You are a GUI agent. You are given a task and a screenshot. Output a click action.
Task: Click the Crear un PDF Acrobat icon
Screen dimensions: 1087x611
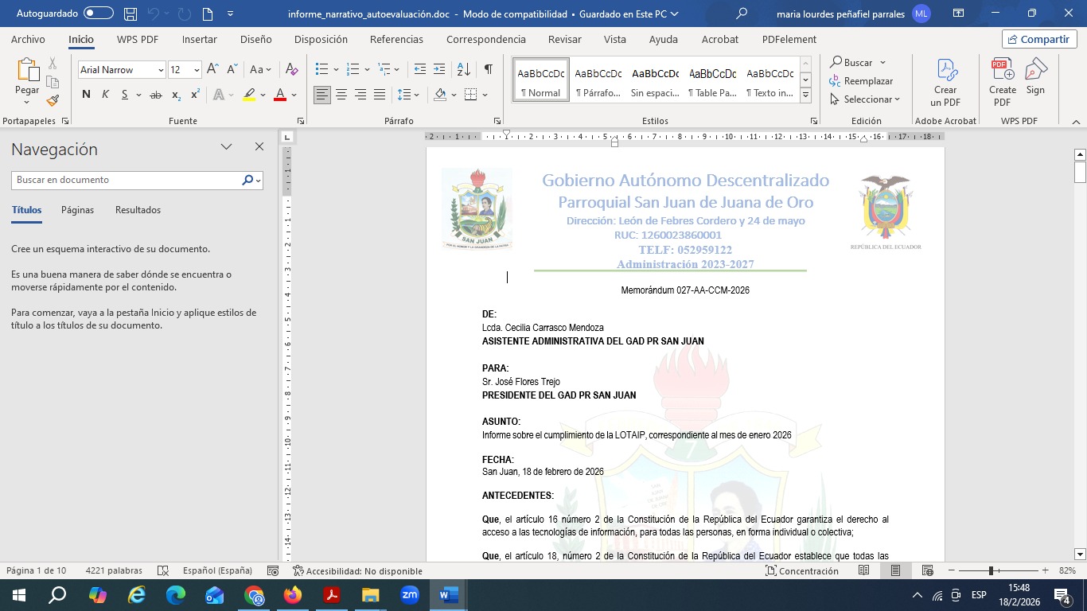(x=945, y=83)
